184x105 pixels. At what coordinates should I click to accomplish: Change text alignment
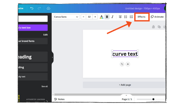(x=120, y=17)
